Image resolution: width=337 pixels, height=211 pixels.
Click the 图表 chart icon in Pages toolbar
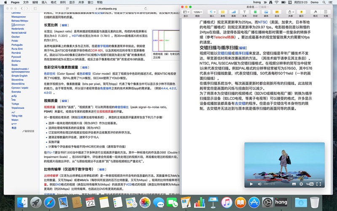pyautogui.click(x=235, y=12)
